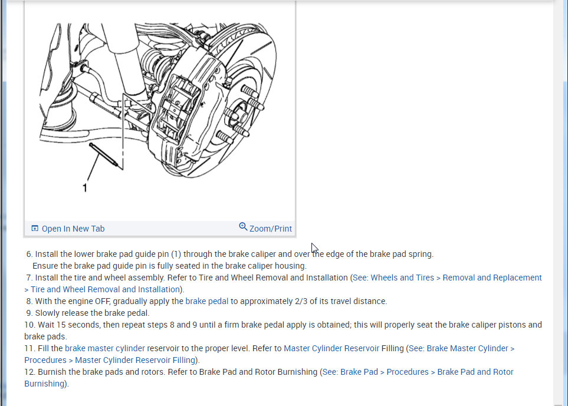Follow the 'Procedures > Master Cylinder Reservoir Filling' link
Screen dimensions: 568x406
click(x=110, y=360)
